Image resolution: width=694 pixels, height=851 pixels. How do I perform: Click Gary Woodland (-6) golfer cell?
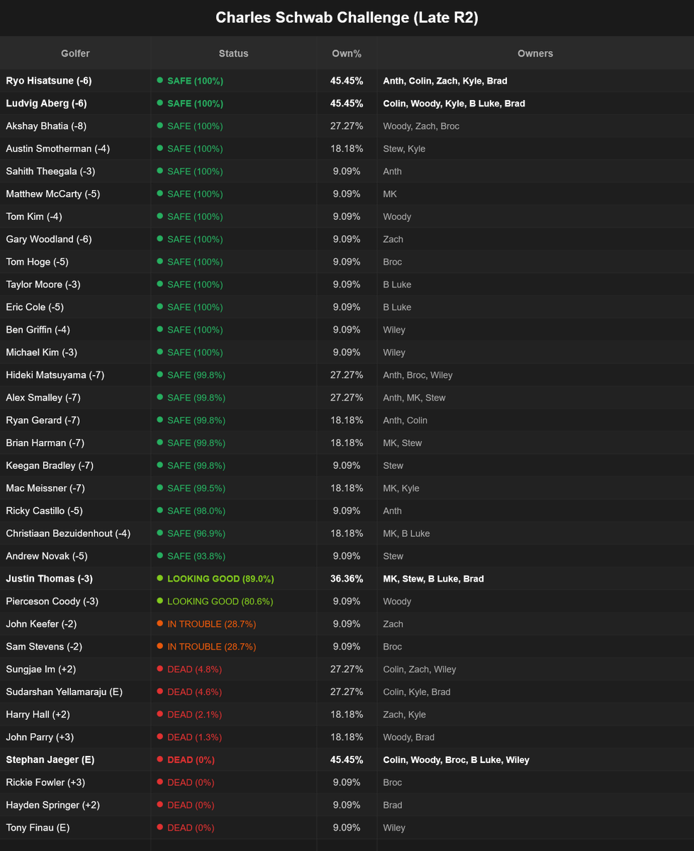[x=75, y=240]
